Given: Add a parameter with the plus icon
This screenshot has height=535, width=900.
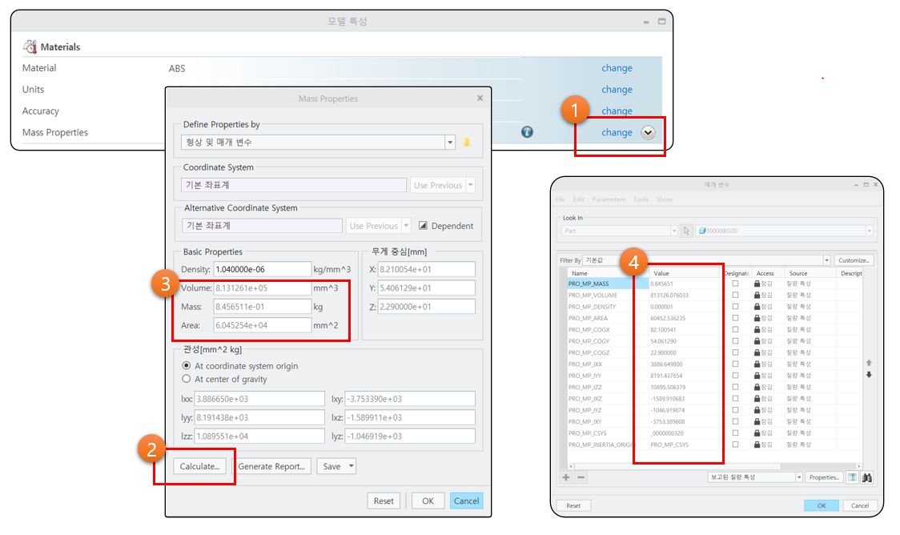Looking at the screenshot, I should [566, 477].
